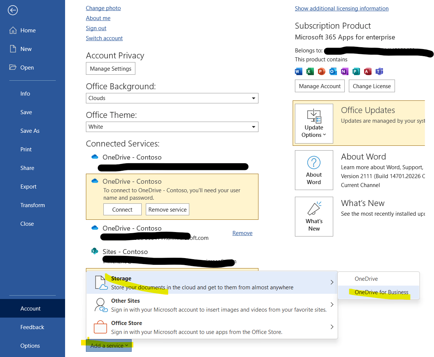Click Connect to sign into OneDrive - Contoso
This screenshot has height=357, width=434.
tap(122, 209)
